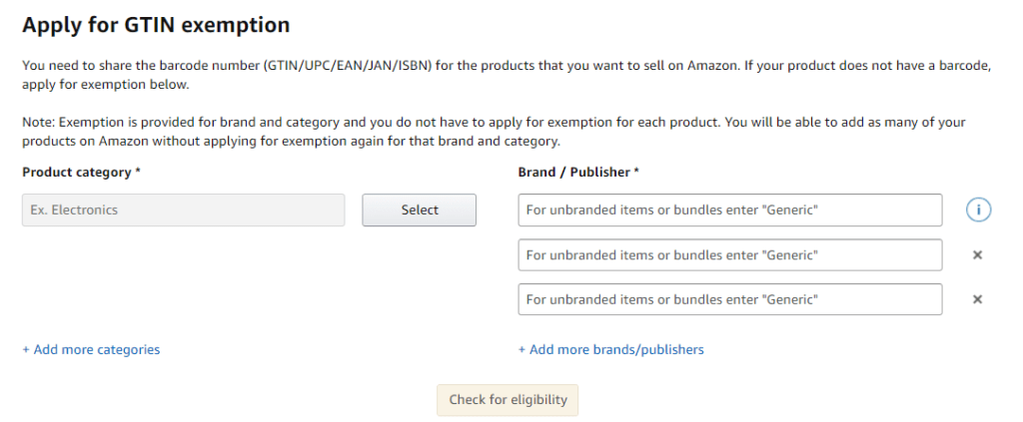1023x422 pixels.
Task: Click the Product category field label
Action: point(81,172)
